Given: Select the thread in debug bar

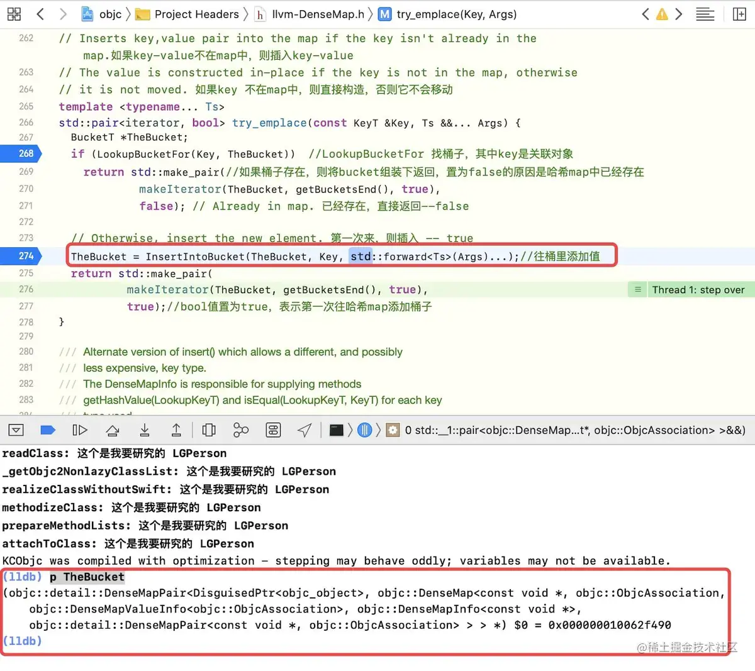Looking at the screenshot, I should pyautogui.click(x=364, y=430).
